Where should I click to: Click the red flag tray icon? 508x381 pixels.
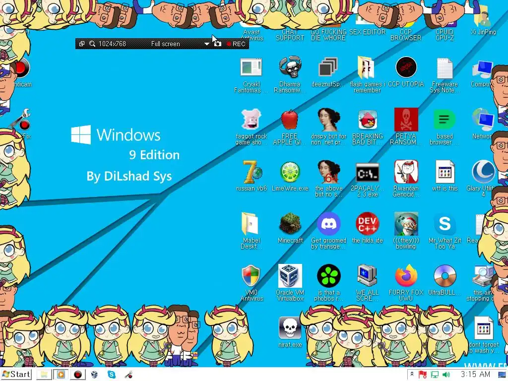point(423,375)
